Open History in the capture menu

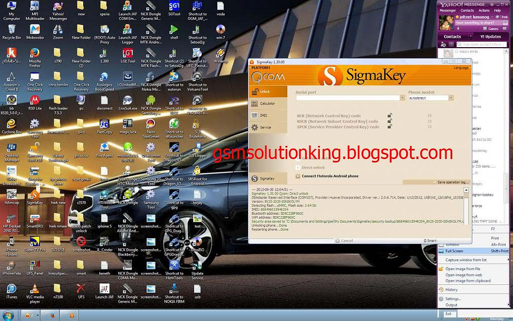[473, 290]
